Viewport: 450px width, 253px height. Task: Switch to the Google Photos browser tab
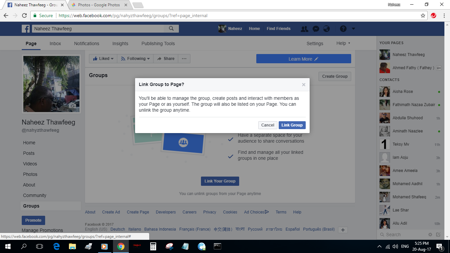[x=99, y=5]
